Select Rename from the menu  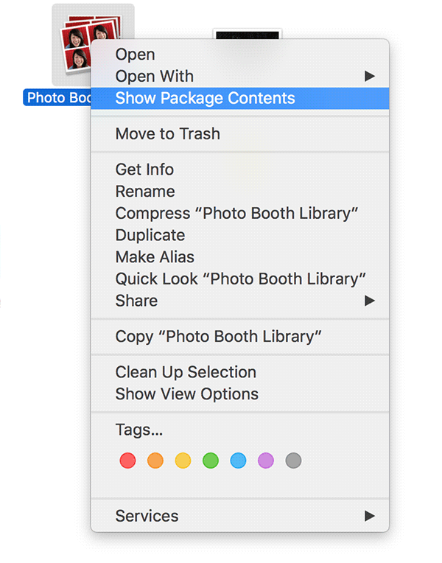click(x=145, y=192)
